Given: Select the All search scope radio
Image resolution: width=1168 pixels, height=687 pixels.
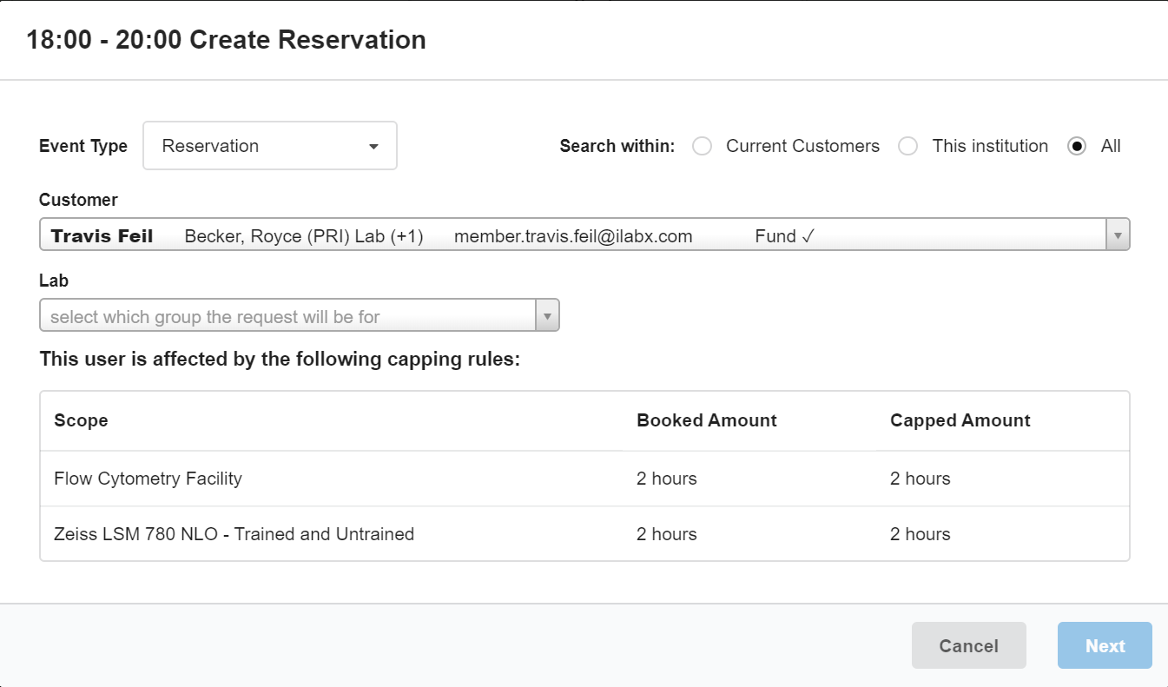Looking at the screenshot, I should [x=1077, y=147].
